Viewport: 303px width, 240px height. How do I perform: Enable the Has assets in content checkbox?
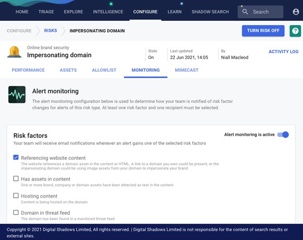16,178
